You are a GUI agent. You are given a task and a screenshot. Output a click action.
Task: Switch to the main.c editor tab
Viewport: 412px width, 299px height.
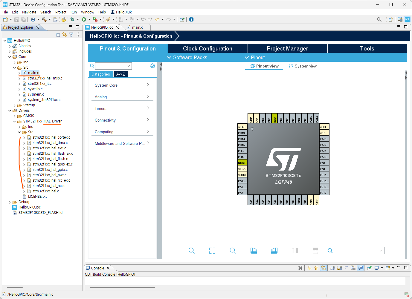point(137,27)
